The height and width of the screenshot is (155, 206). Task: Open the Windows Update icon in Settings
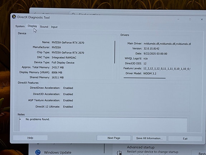(38, 152)
